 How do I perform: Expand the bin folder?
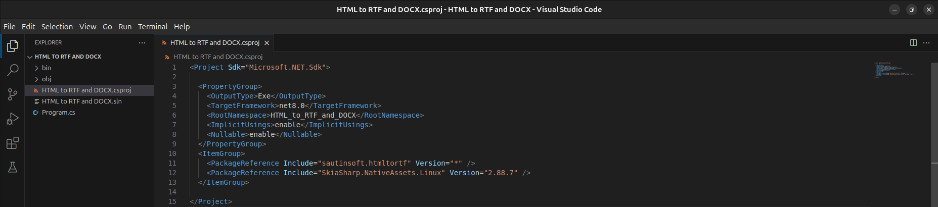46,68
